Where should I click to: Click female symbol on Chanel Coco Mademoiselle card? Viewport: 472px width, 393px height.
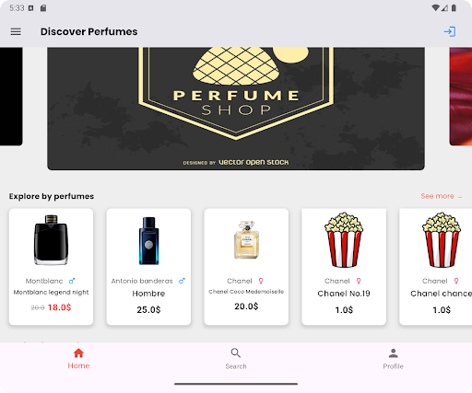pyautogui.click(x=261, y=281)
